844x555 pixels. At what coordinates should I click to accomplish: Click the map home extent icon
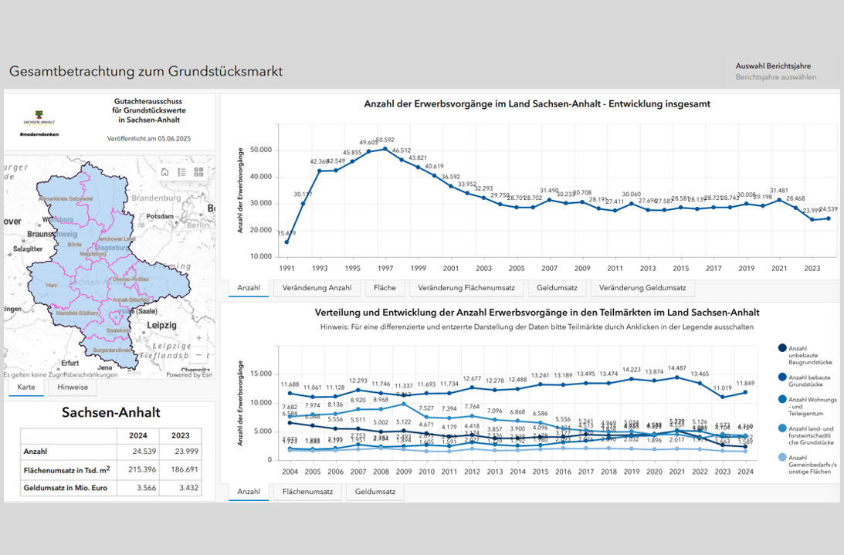click(164, 172)
